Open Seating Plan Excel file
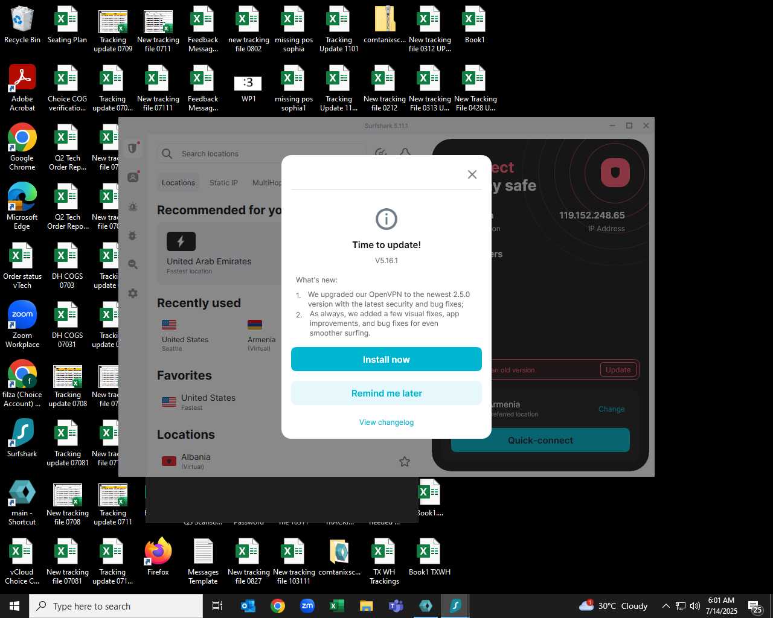This screenshot has height=618, width=773. 67,25
